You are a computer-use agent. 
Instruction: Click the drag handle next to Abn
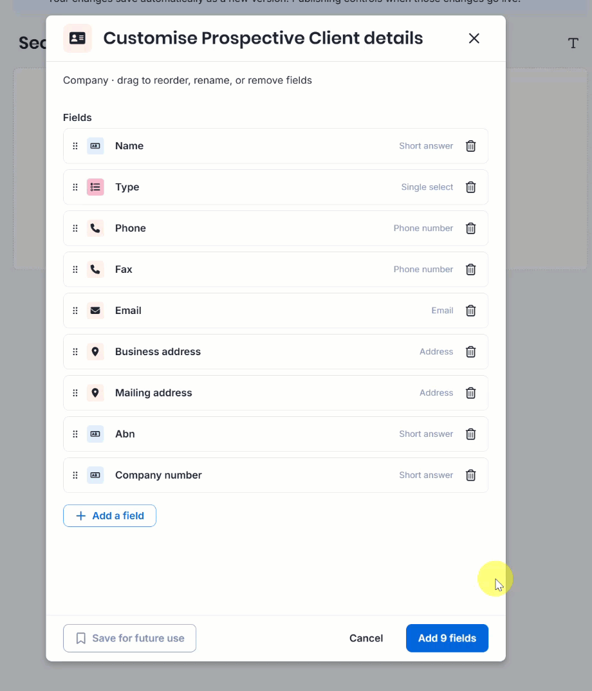point(75,434)
